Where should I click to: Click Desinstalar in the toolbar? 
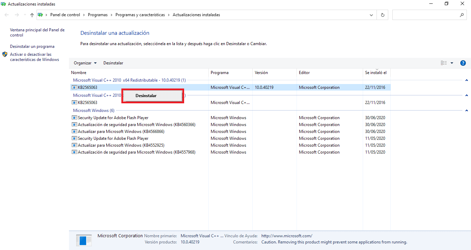click(x=113, y=63)
